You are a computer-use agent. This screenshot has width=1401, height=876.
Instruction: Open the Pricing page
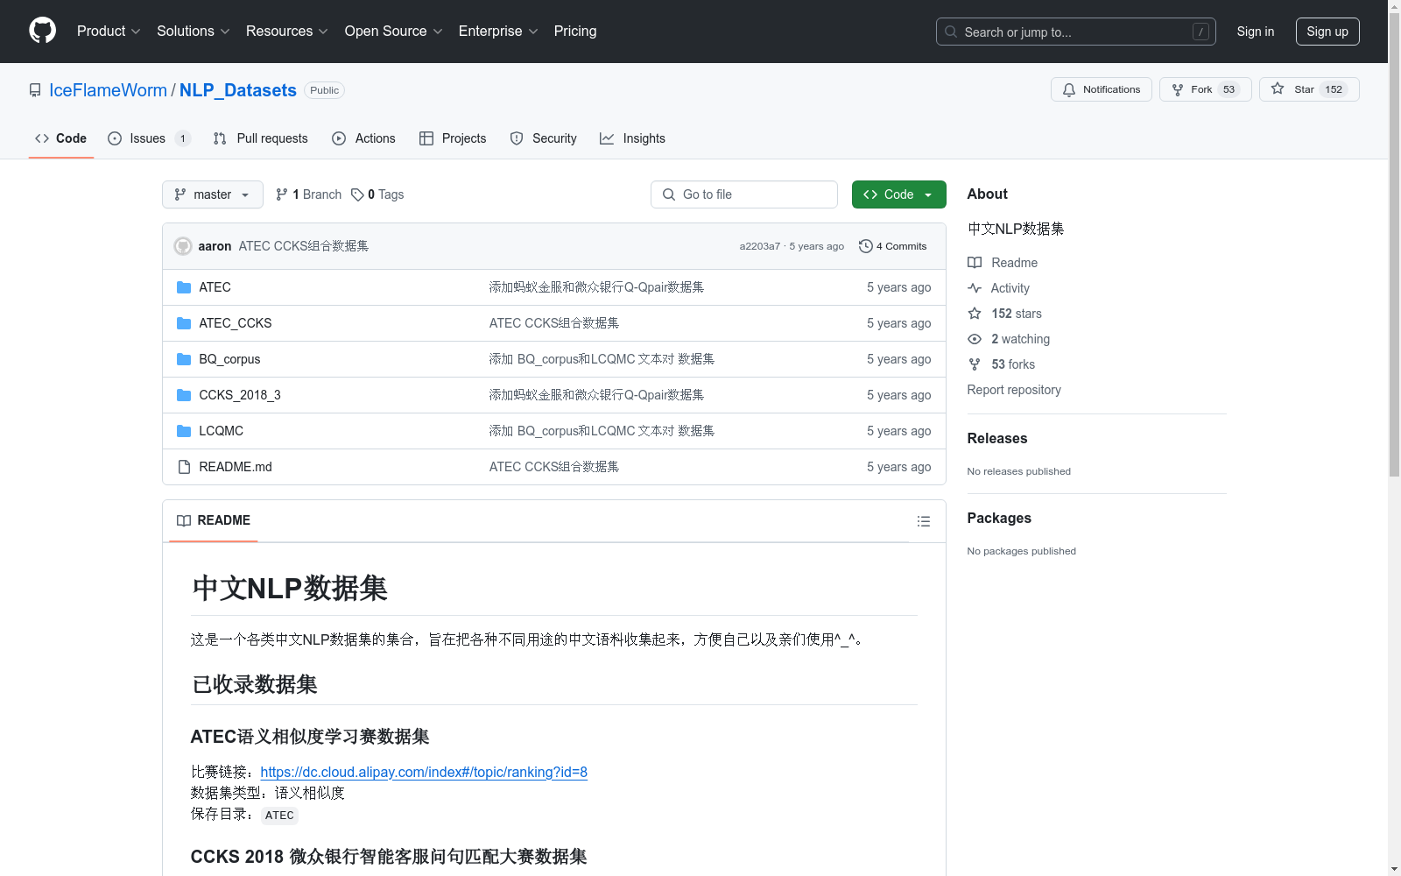[x=575, y=31]
